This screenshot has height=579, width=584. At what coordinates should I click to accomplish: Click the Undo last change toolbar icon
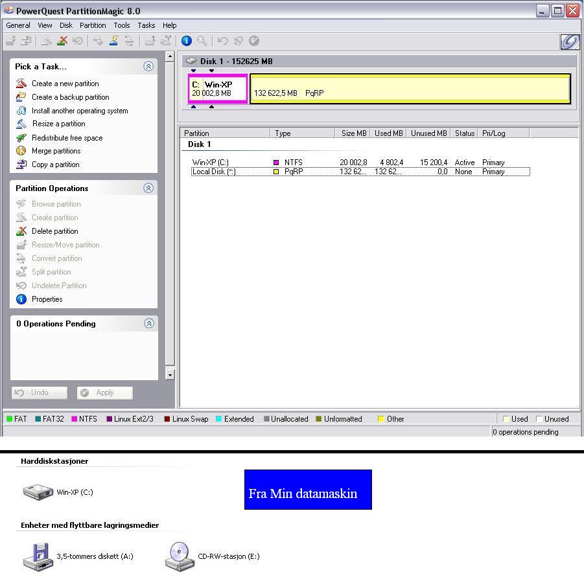click(x=223, y=41)
